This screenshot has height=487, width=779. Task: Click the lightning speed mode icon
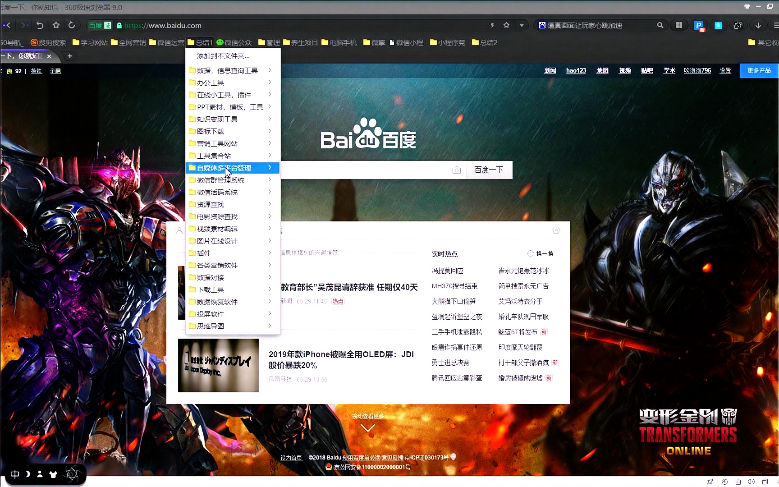click(x=492, y=25)
